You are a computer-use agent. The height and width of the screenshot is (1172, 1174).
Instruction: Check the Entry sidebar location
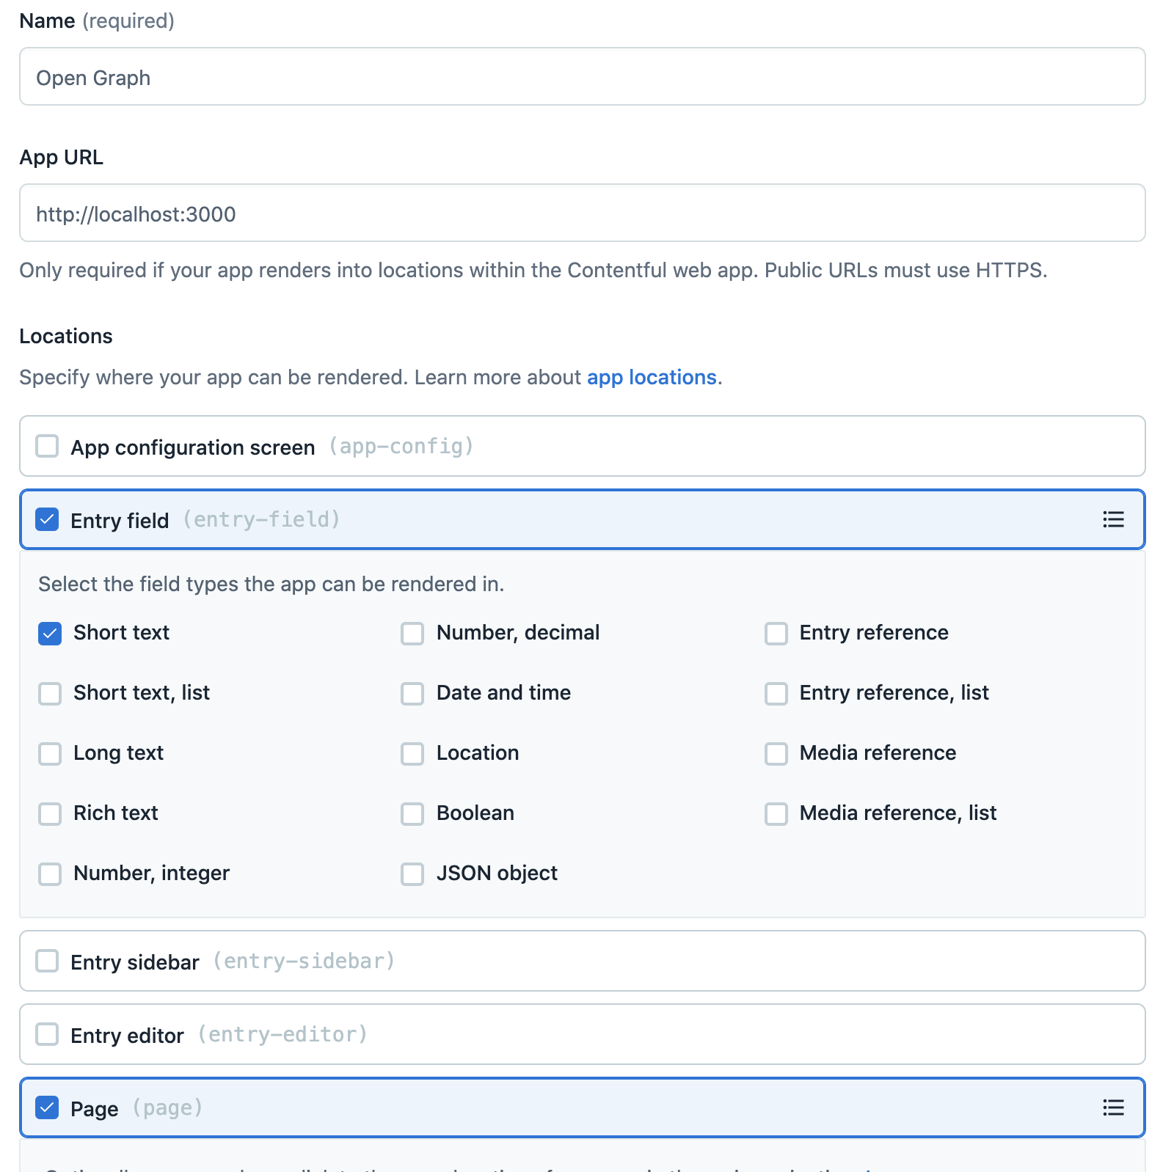[48, 961]
